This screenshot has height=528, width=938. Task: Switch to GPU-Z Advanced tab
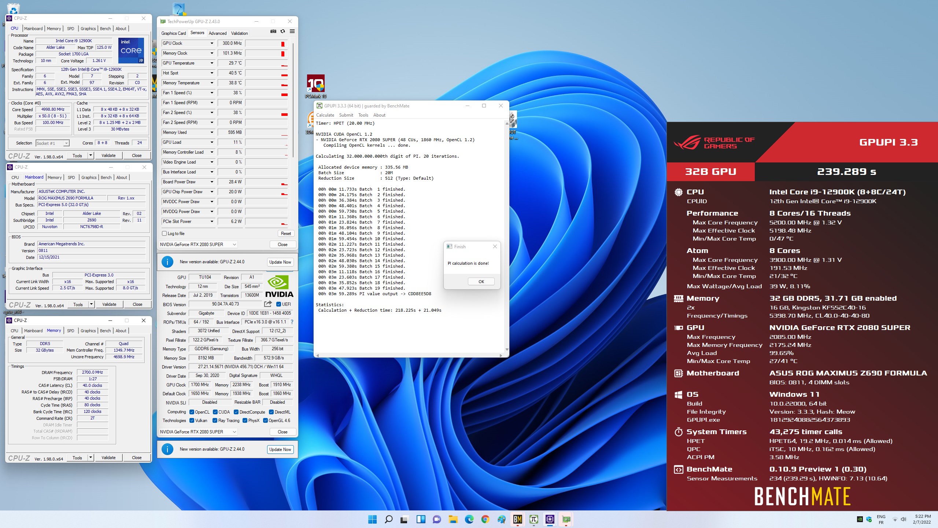218,33
